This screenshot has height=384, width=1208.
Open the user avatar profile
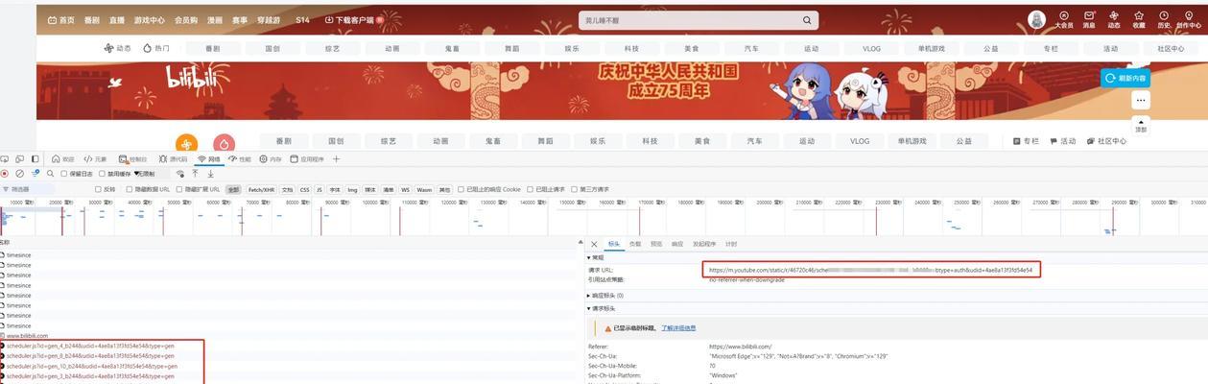click(x=1036, y=19)
